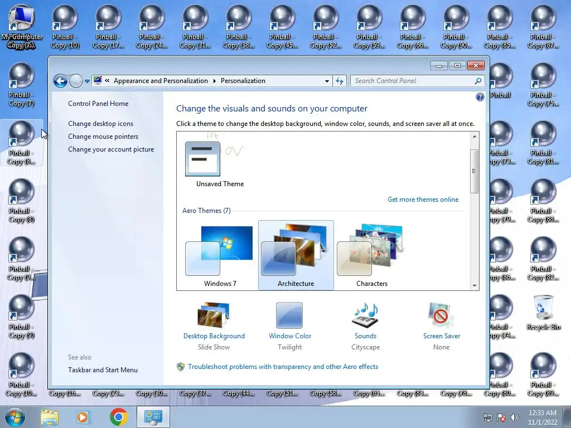
Task: Click Appearance and Personalization breadcrumb
Action: click(161, 81)
